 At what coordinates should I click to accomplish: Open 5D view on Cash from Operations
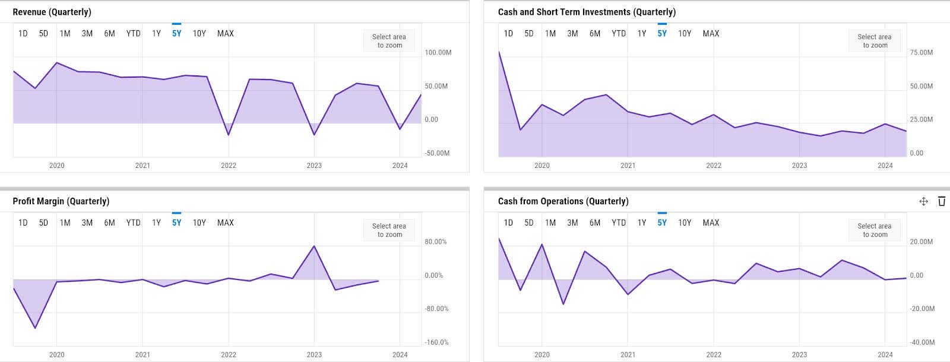[529, 223]
